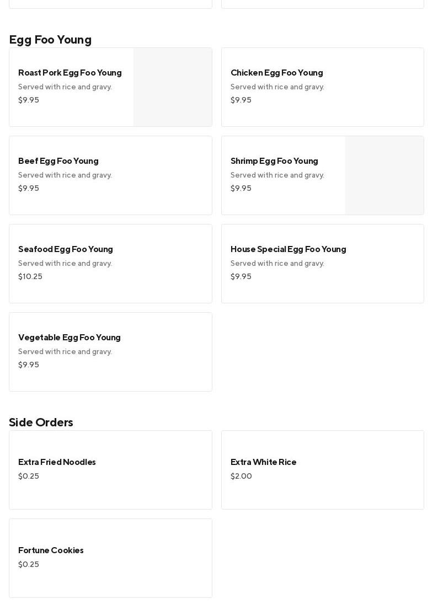433x610 pixels.
Task: Open House Special Egg Foo Young title
Action: tap(288, 249)
